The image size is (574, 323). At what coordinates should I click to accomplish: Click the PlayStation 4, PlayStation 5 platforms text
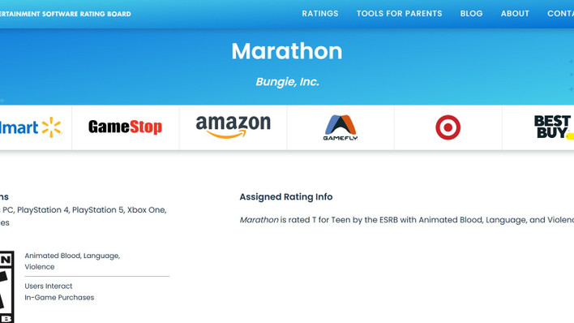[71, 210]
